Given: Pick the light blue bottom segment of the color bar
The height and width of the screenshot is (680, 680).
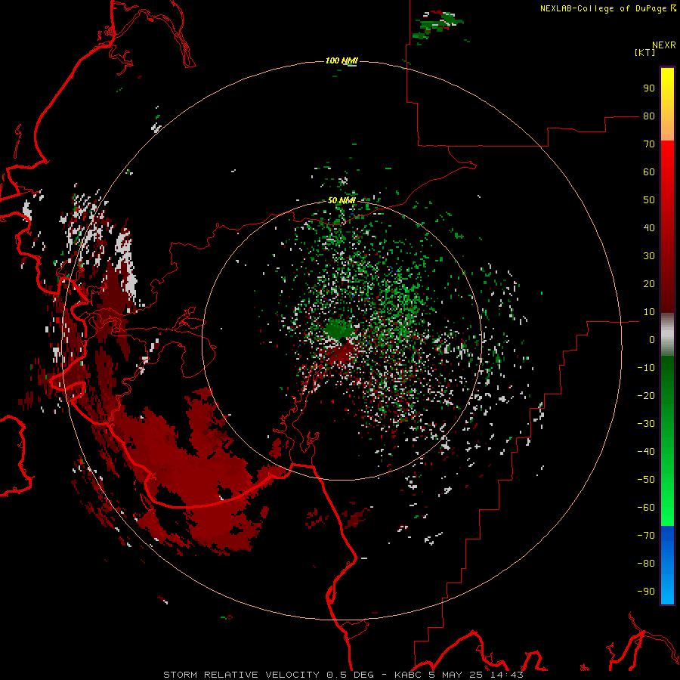Looking at the screenshot, I should 667,588.
